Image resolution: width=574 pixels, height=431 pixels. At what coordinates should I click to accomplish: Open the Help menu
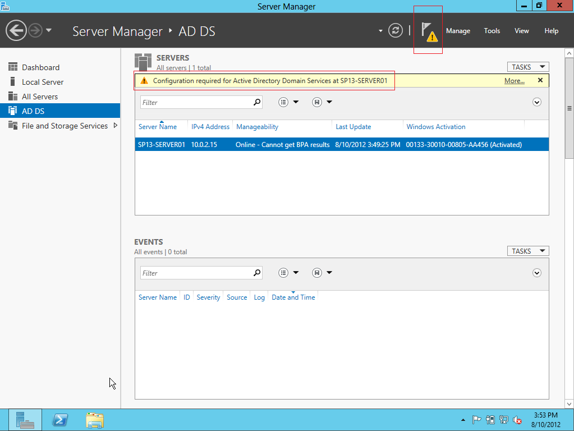[552, 31]
